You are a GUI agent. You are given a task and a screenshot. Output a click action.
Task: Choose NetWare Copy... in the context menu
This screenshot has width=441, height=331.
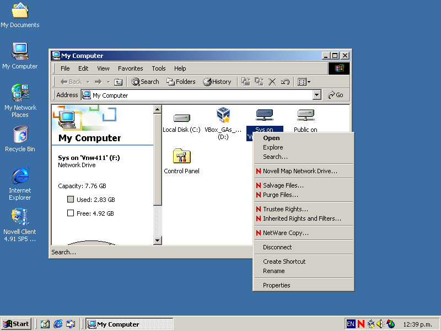click(304, 233)
